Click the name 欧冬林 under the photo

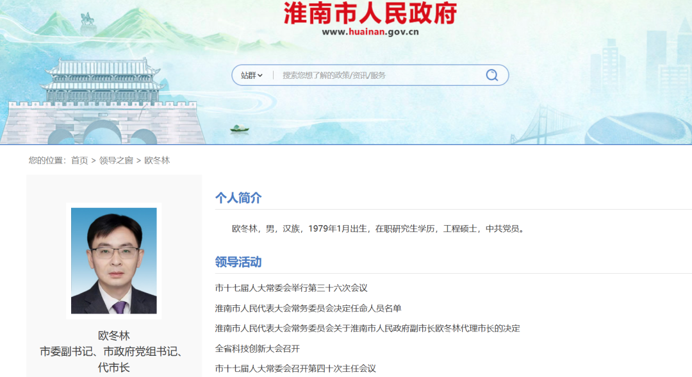coord(114,335)
